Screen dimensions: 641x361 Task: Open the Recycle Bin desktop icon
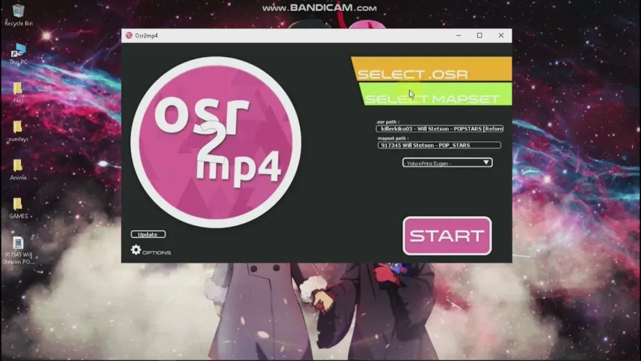[19, 15]
